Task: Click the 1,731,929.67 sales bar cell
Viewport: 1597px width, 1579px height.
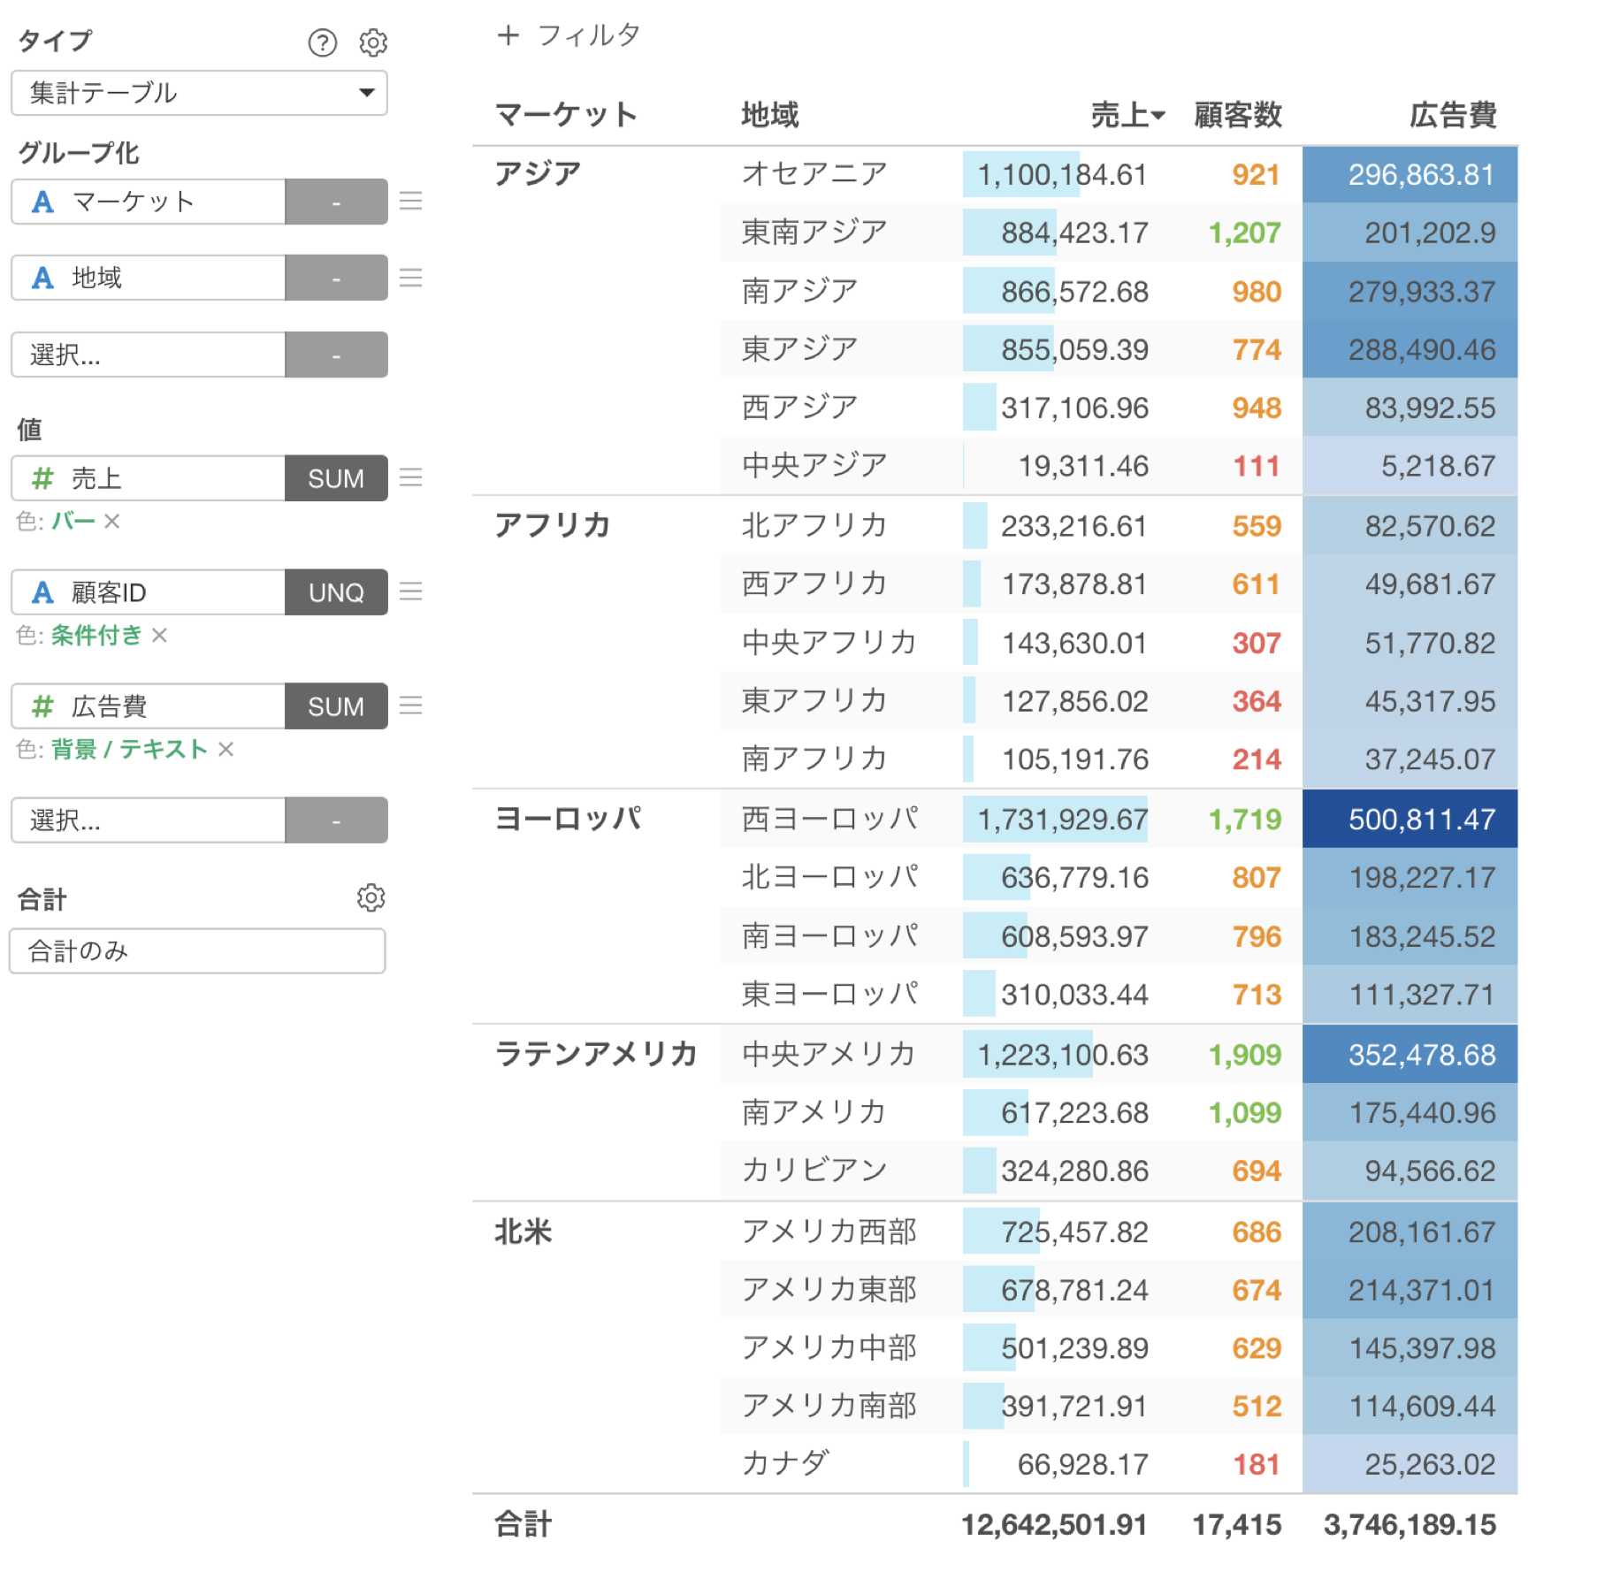Action: coord(1057,819)
